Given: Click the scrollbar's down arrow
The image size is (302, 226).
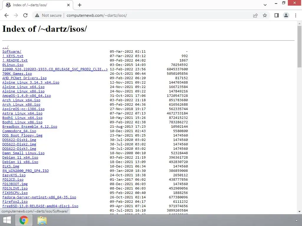Looking at the screenshot, I should 299,212.
